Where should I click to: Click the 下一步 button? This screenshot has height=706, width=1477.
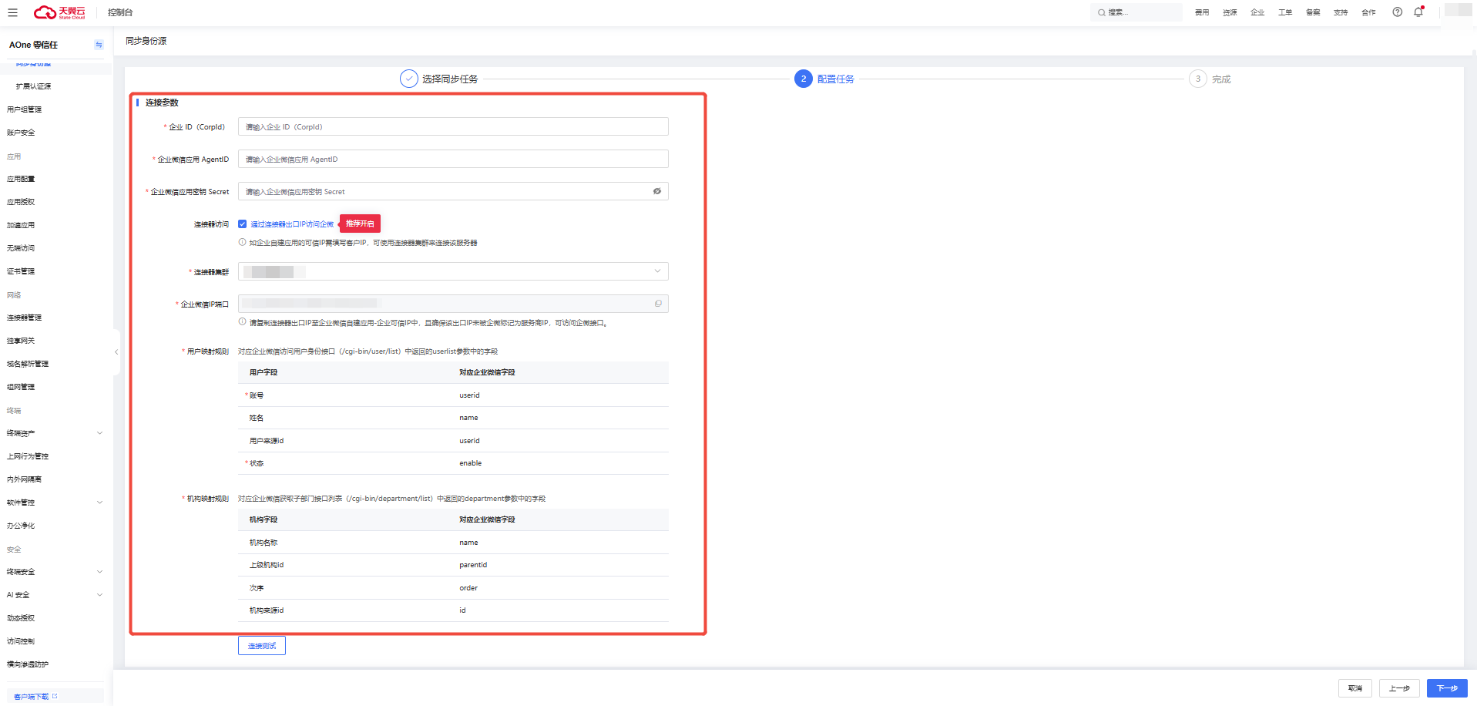point(1447,688)
